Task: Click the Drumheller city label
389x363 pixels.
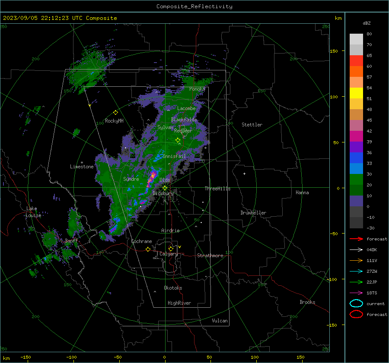Action: [x=253, y=213]
